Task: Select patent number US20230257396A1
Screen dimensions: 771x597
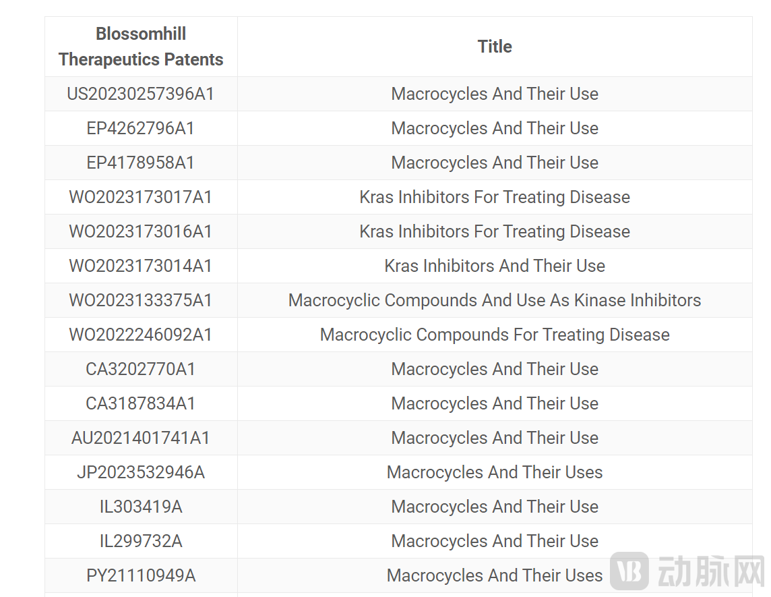Action: click(x=141, y=94)
